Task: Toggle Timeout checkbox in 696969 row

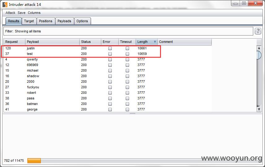Action: pyautogui.click(x=128, y=65)
